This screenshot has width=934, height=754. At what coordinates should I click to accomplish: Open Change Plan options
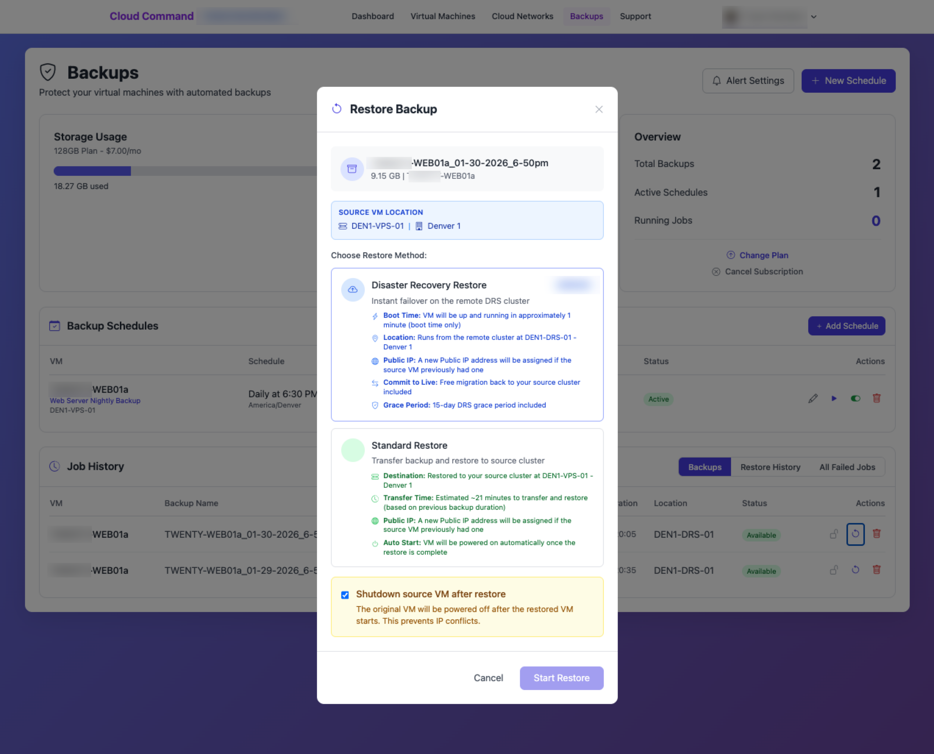763,255
